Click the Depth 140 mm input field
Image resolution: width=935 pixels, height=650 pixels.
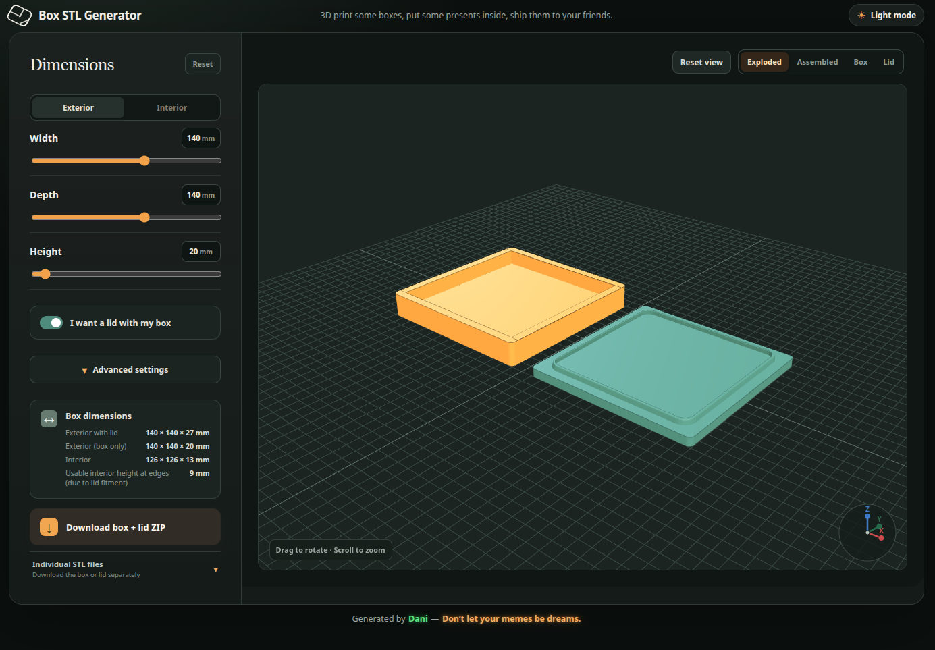(201, 195)
